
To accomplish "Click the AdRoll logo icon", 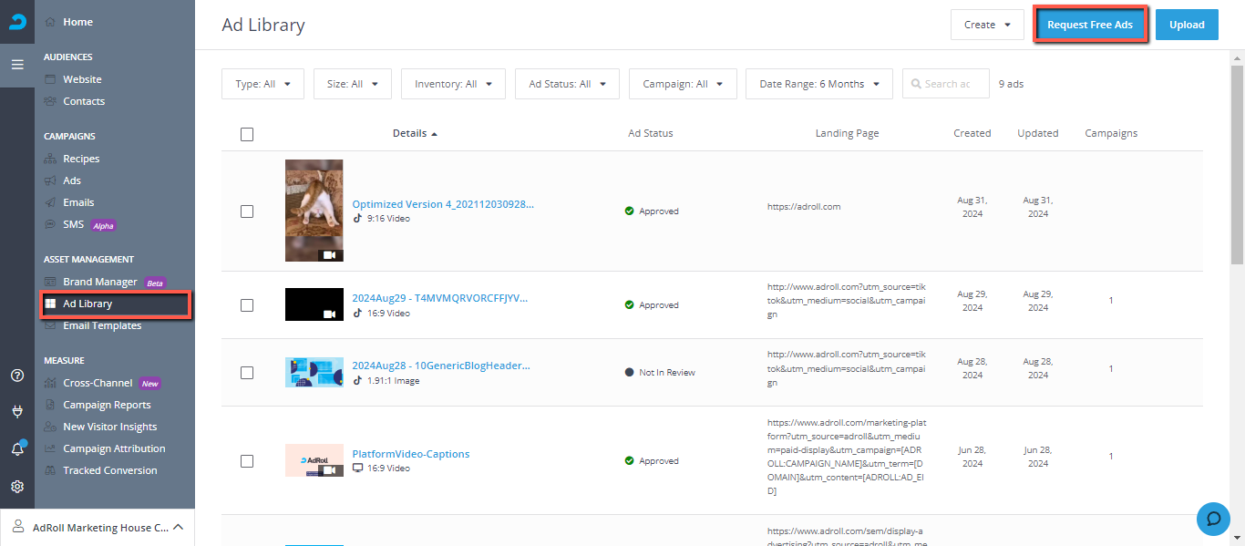I will (x=17, y=22).
